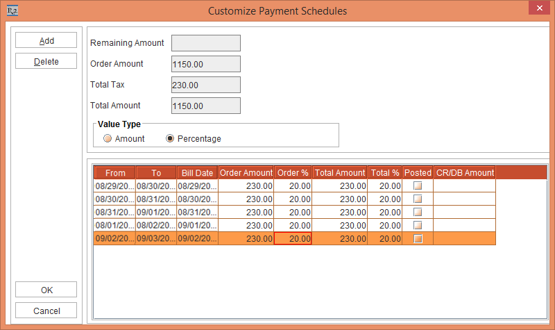Select the Order % cell in highlighted row

(x=293, y=239)
